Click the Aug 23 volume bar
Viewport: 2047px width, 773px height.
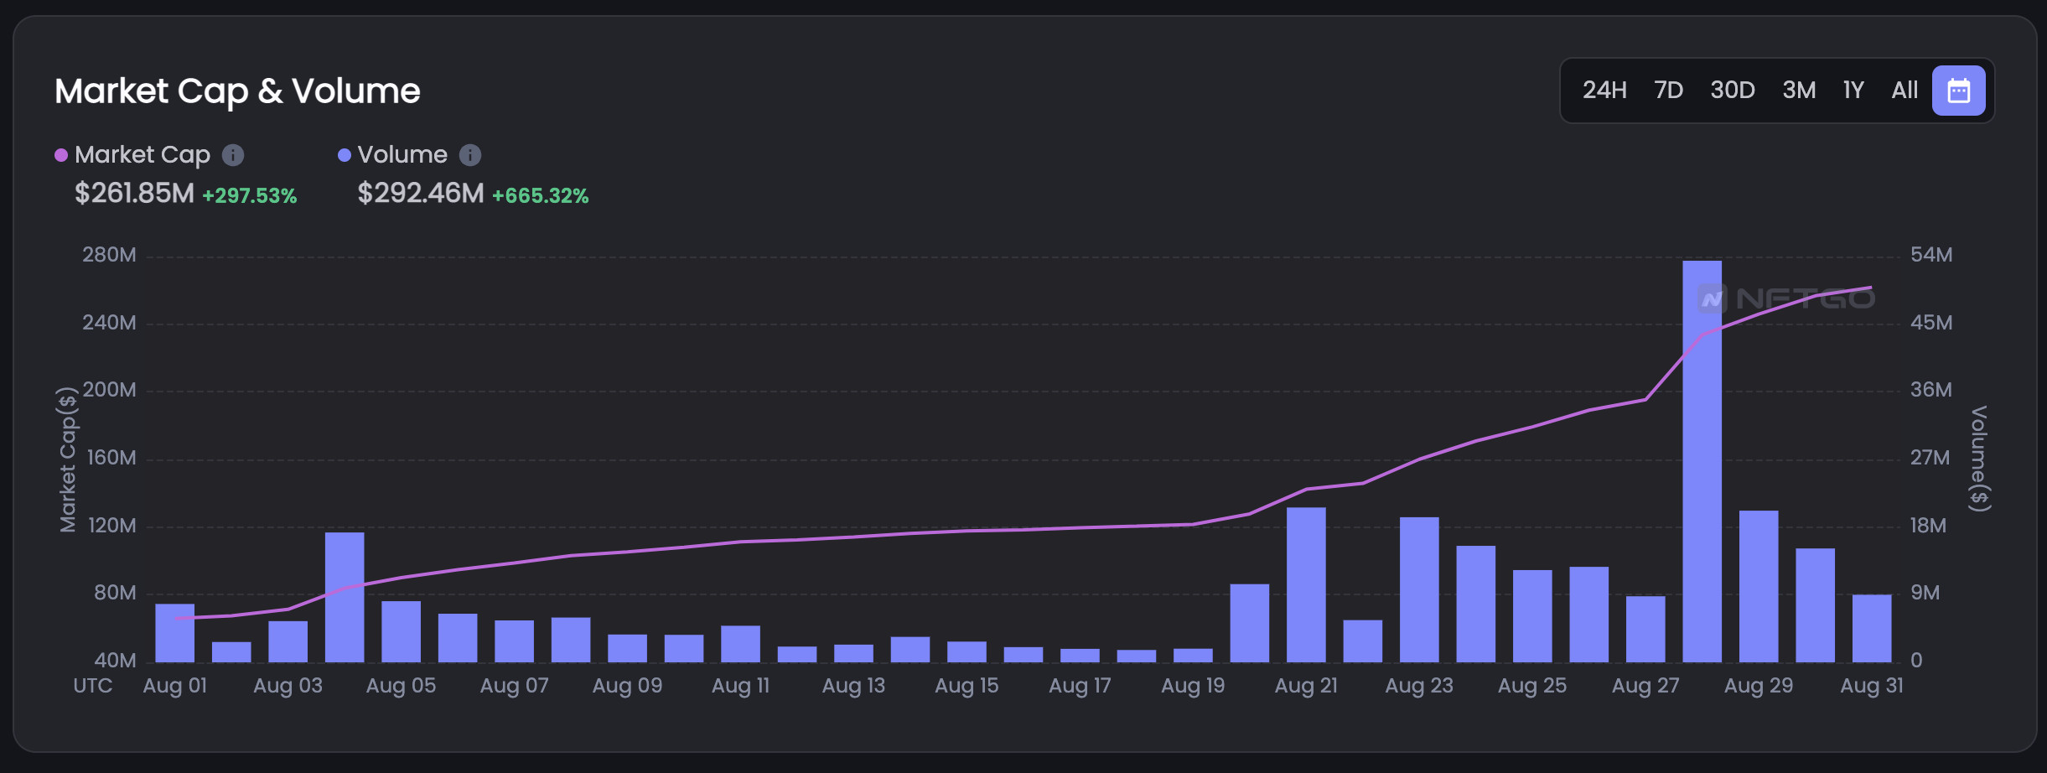[1419, 589]
